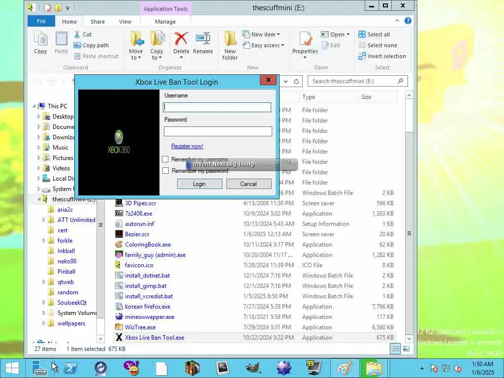Open GIMP from the taskbar
Viewport: 504px width, 378px height.
pyautogui.click(x=252, y=368)
